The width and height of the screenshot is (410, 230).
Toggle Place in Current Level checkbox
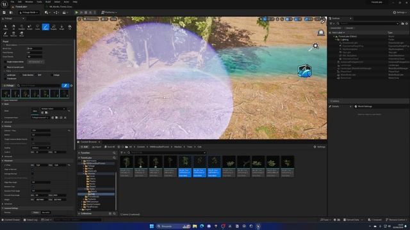[5, 67]
